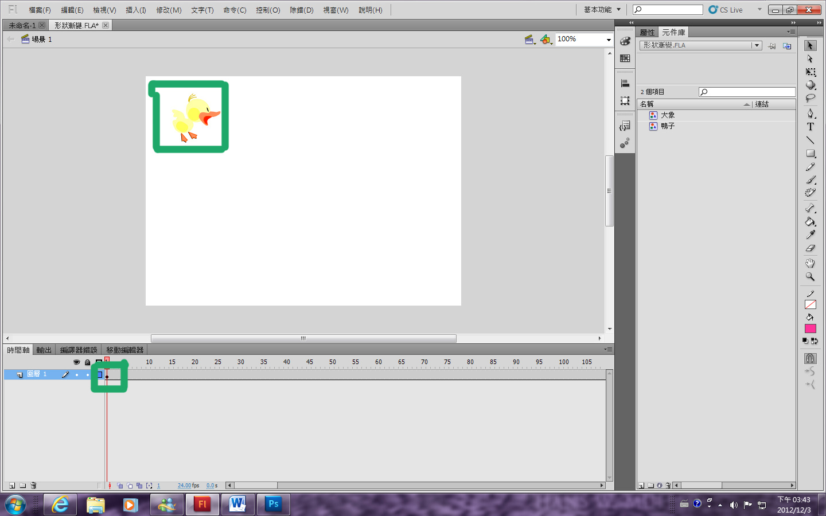This screenshot has height=516, width=826.
Task: Click the 場景 1 breadcrumb
Action: click(42, 39)
